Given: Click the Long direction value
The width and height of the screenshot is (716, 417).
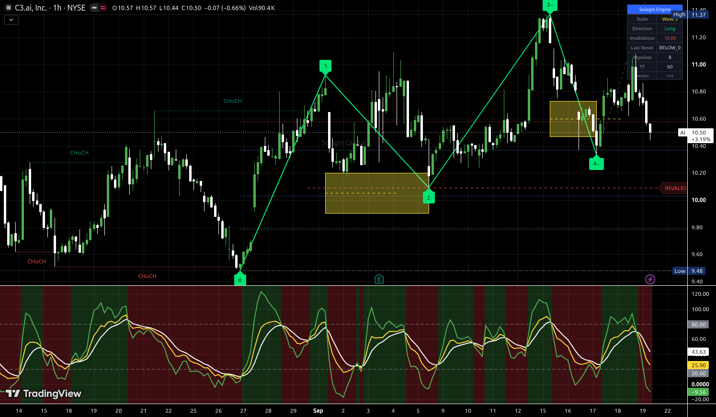Looking at the screenshot, I should (670, 29).
